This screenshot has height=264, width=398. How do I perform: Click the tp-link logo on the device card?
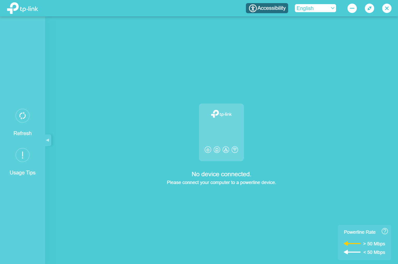click(x=222, y=114)
